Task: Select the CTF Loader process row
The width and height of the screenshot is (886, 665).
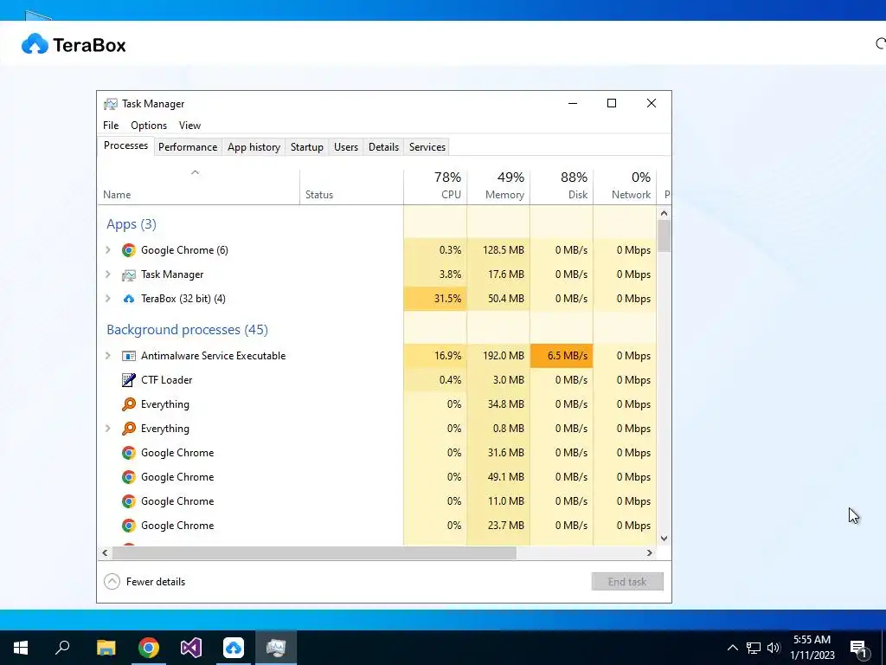Action: coord(377,380)
